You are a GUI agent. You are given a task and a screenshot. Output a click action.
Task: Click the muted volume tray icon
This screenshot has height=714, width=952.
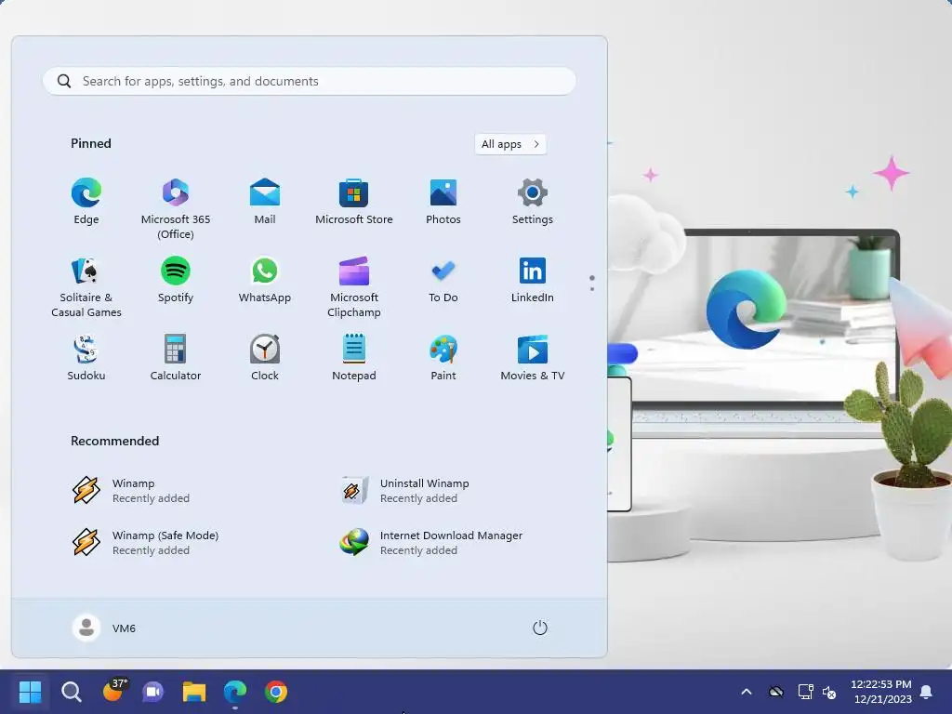point(829,692)
